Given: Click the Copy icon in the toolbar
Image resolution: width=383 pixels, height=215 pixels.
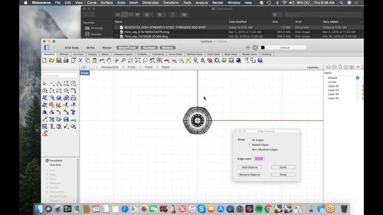Looking at the screenshot, I should [x=87, y=60].
